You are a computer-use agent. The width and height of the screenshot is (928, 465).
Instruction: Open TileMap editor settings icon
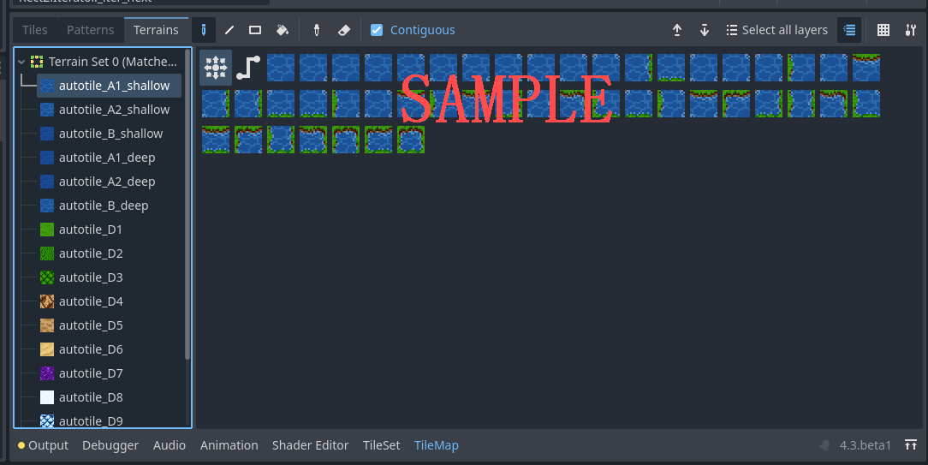click(x=911, y=30)
